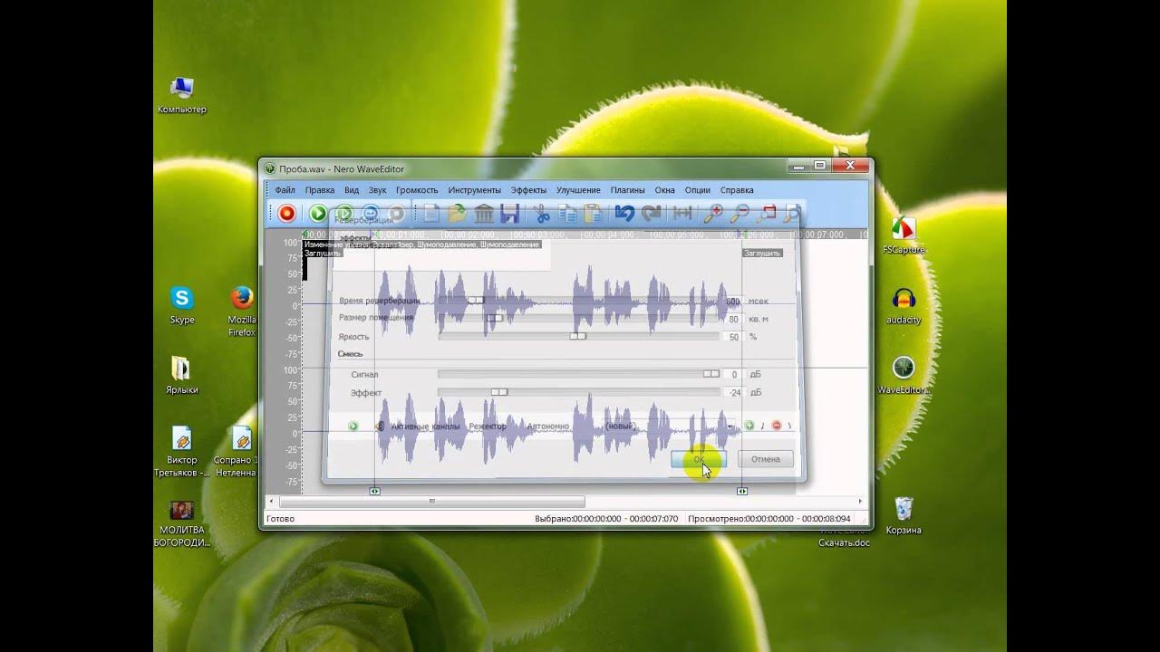This screenshot has height=652, width=1160.
Task: Create a new file with the blank page icon
Action: (x=431, y=214)
